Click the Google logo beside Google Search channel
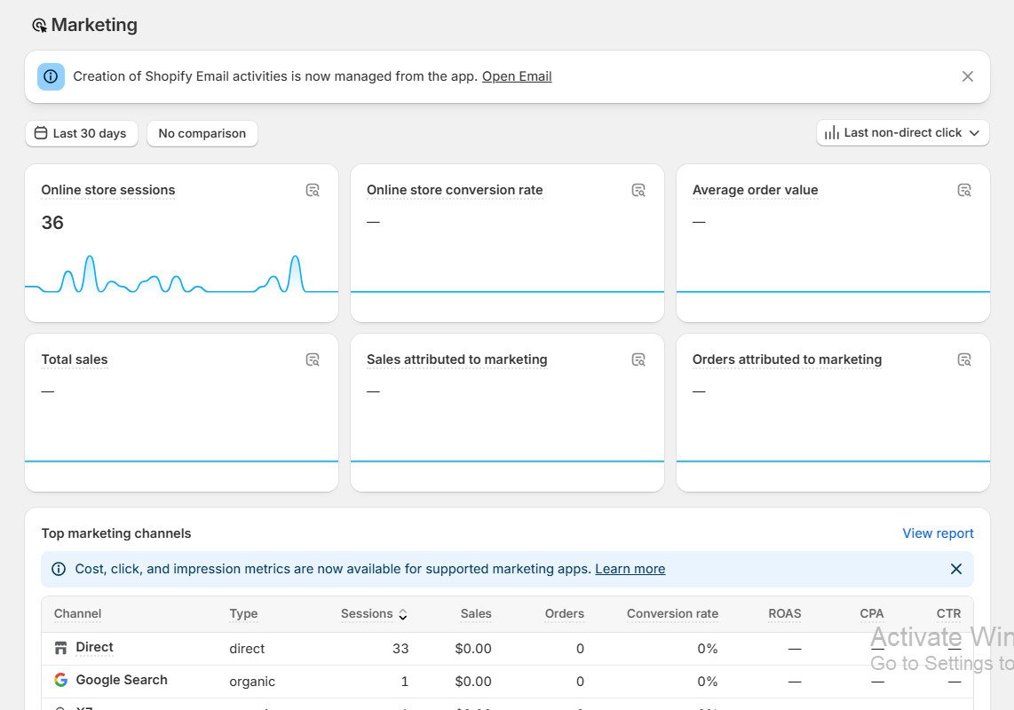Viewport: 1014px width, 710px height. (x=59, y=680)
